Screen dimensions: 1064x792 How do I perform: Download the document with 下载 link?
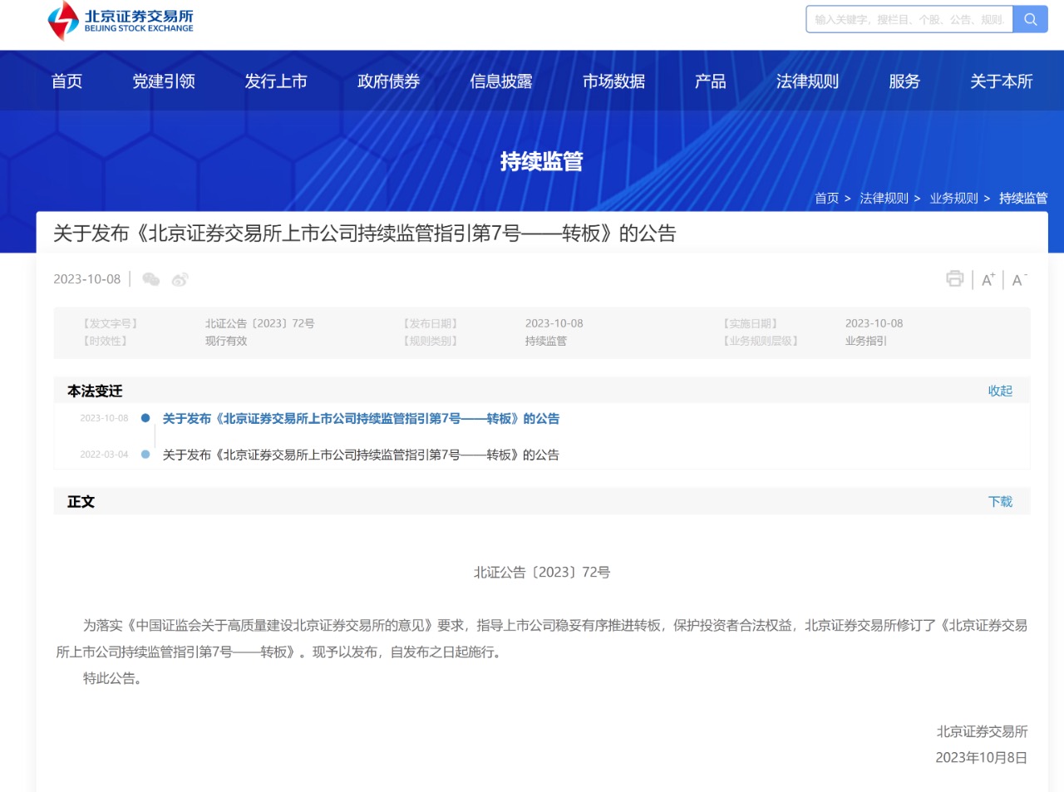tap(1000, 501)
